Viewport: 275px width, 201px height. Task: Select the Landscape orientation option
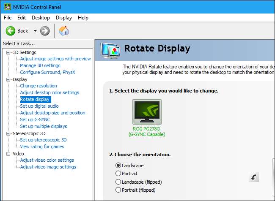(118, 165)
